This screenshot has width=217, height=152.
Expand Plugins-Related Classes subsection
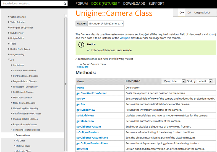pos(12,124)
